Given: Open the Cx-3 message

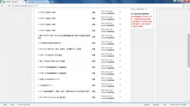Looking at the screenshot, I should coord(65,91).
